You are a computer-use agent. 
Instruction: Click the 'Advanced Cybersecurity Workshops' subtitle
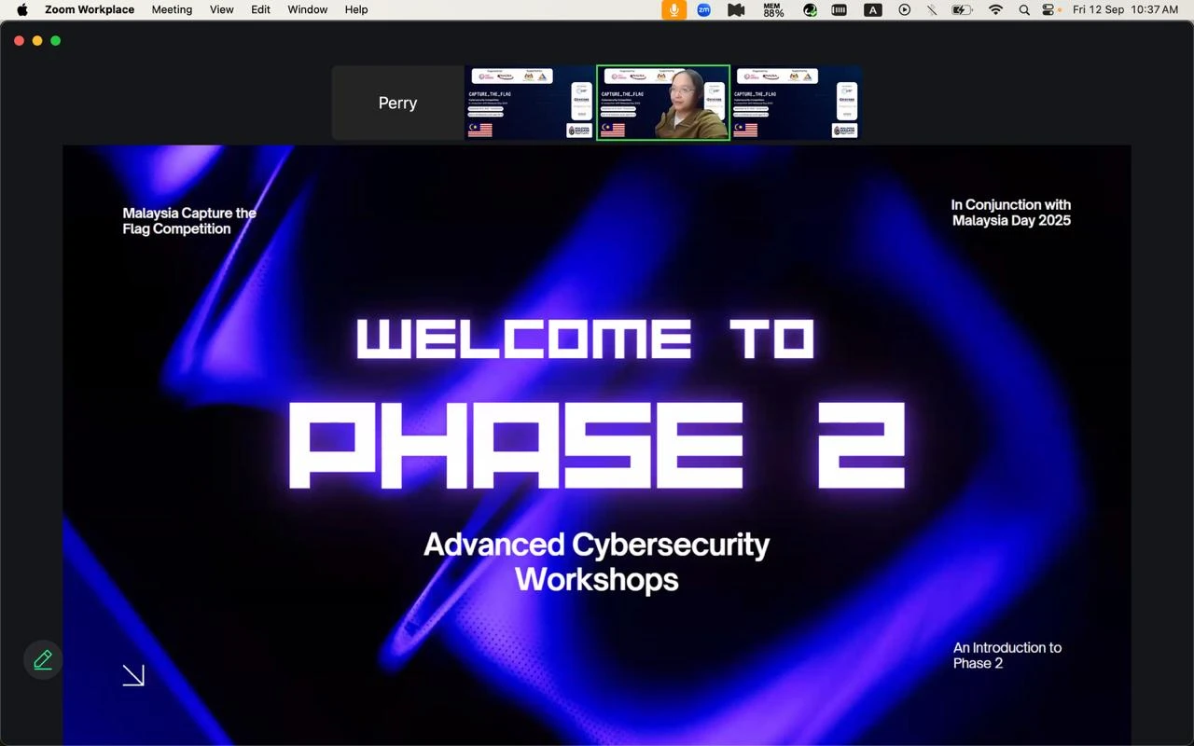click(597, 561)
